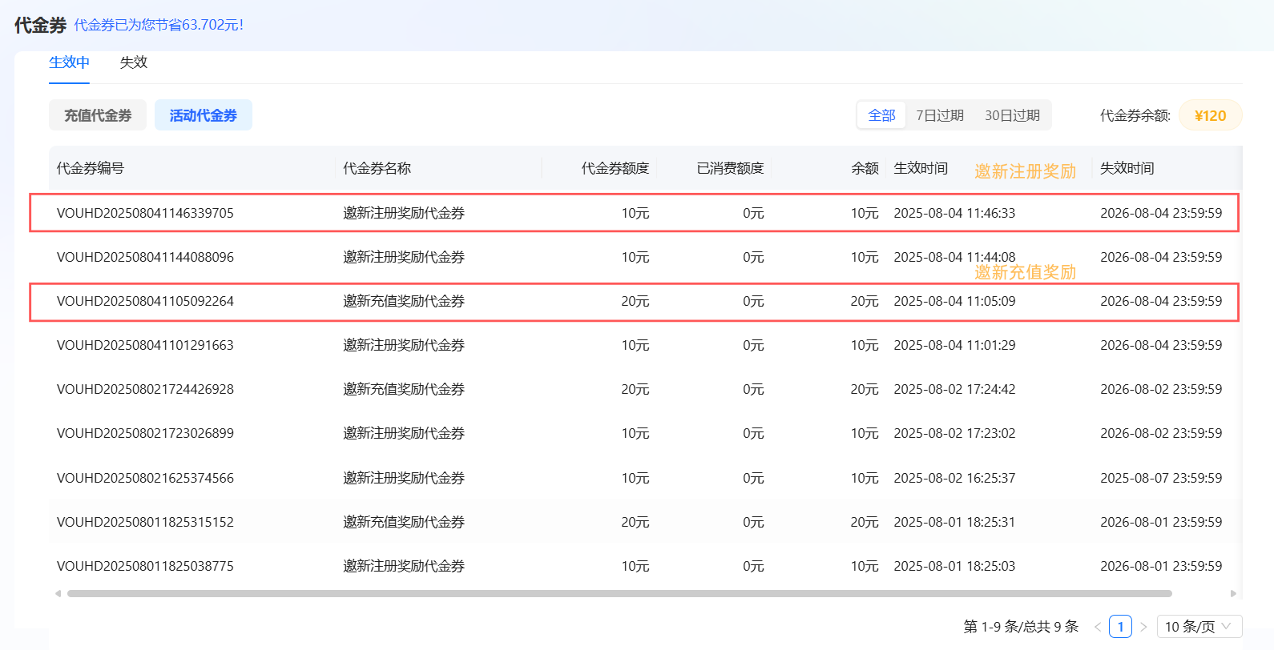Filter vouchers expiring in 7日过期
1274x650 pixels.
point(939,115)
